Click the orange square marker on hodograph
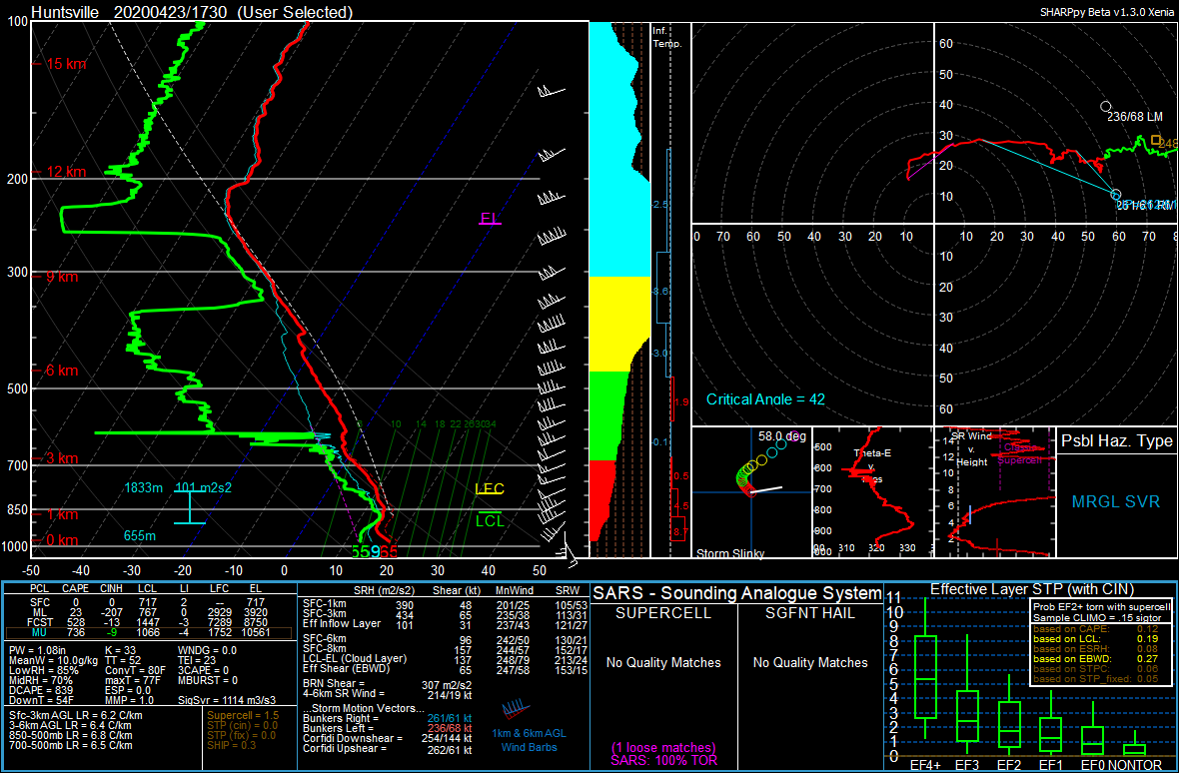The width and height of the screenshot is (1179, 773). pos(1156,140)
